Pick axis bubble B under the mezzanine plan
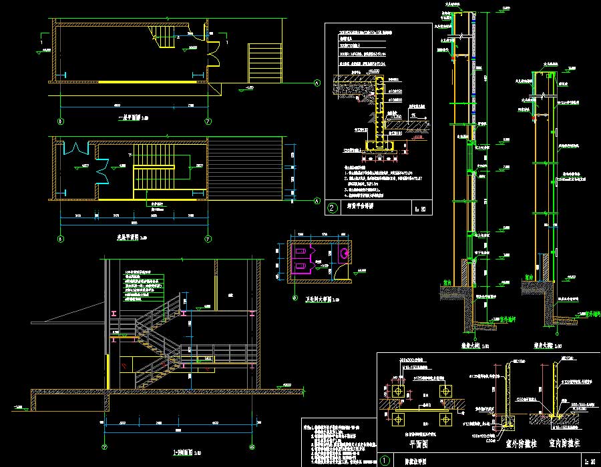This screenshot has height=467, width=601. (61, 239)
